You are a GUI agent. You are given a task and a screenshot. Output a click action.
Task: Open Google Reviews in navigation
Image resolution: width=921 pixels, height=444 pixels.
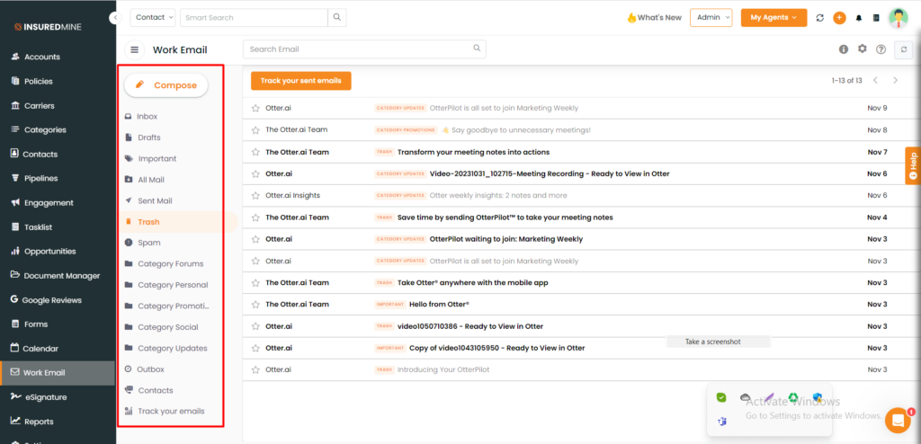[47, 300]
